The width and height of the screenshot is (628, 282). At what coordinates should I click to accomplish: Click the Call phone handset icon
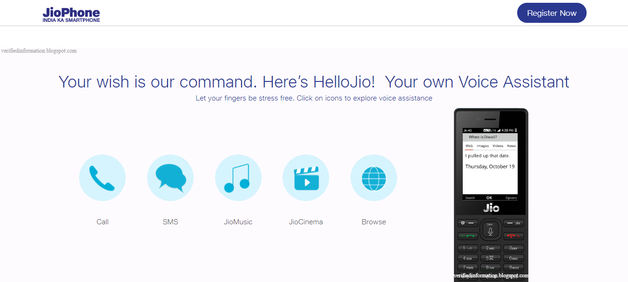[102, 178]
